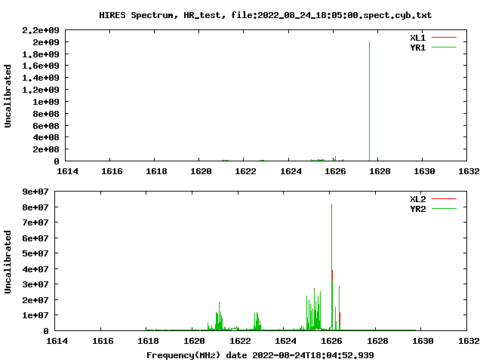Viewport: 483px width, 362px height.
Task: Click the tall green peak in top plot
Action: click(x=369, y=101)
